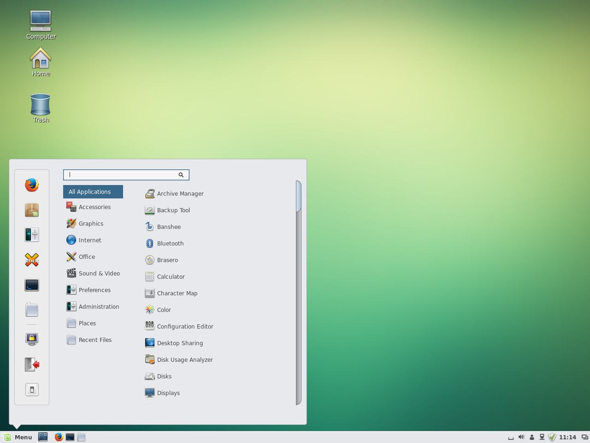Click window list icon in tray

tap(584, 437)
